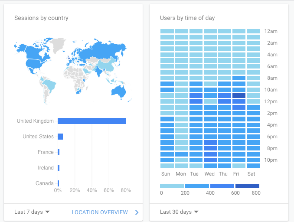This screenshot has width=294, height=222.
Task: Click the United States bar
Action: point(60,137)
